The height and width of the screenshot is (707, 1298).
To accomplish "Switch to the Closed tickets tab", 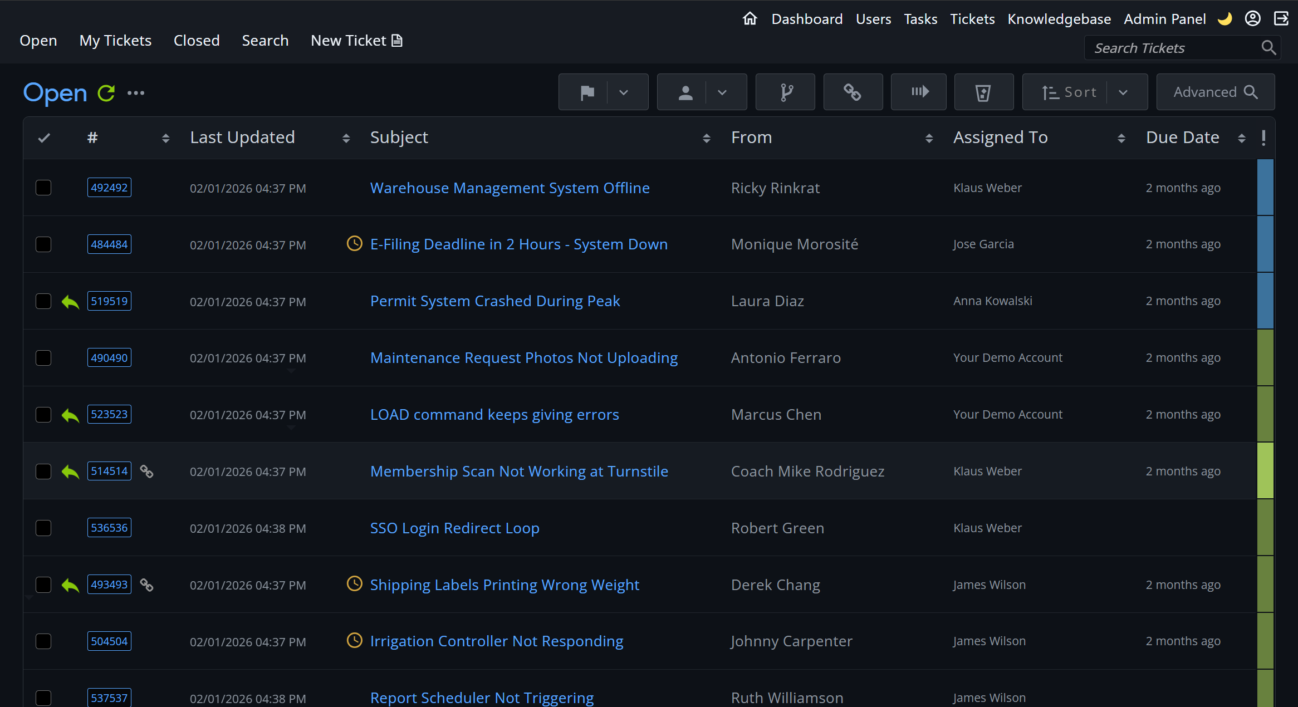I will click(x=197, y=41).
